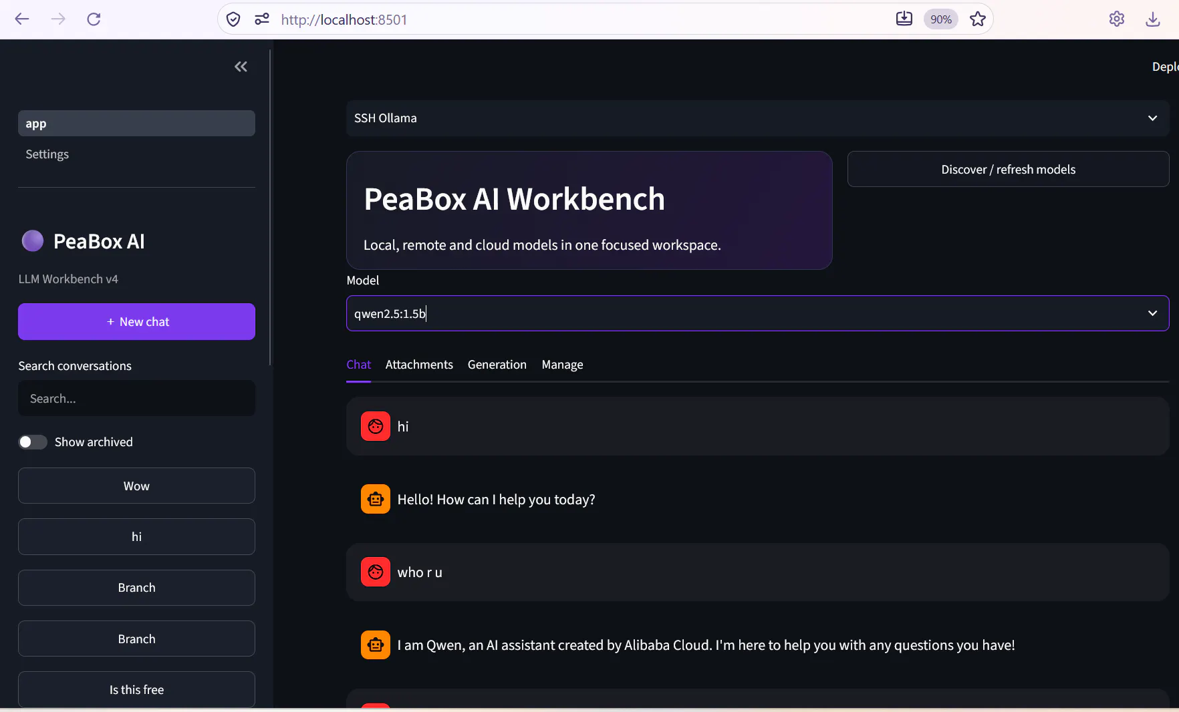1179x712 pixels.
Task: Click Discover / refresh models button
Action: [x=1008, y=169]
